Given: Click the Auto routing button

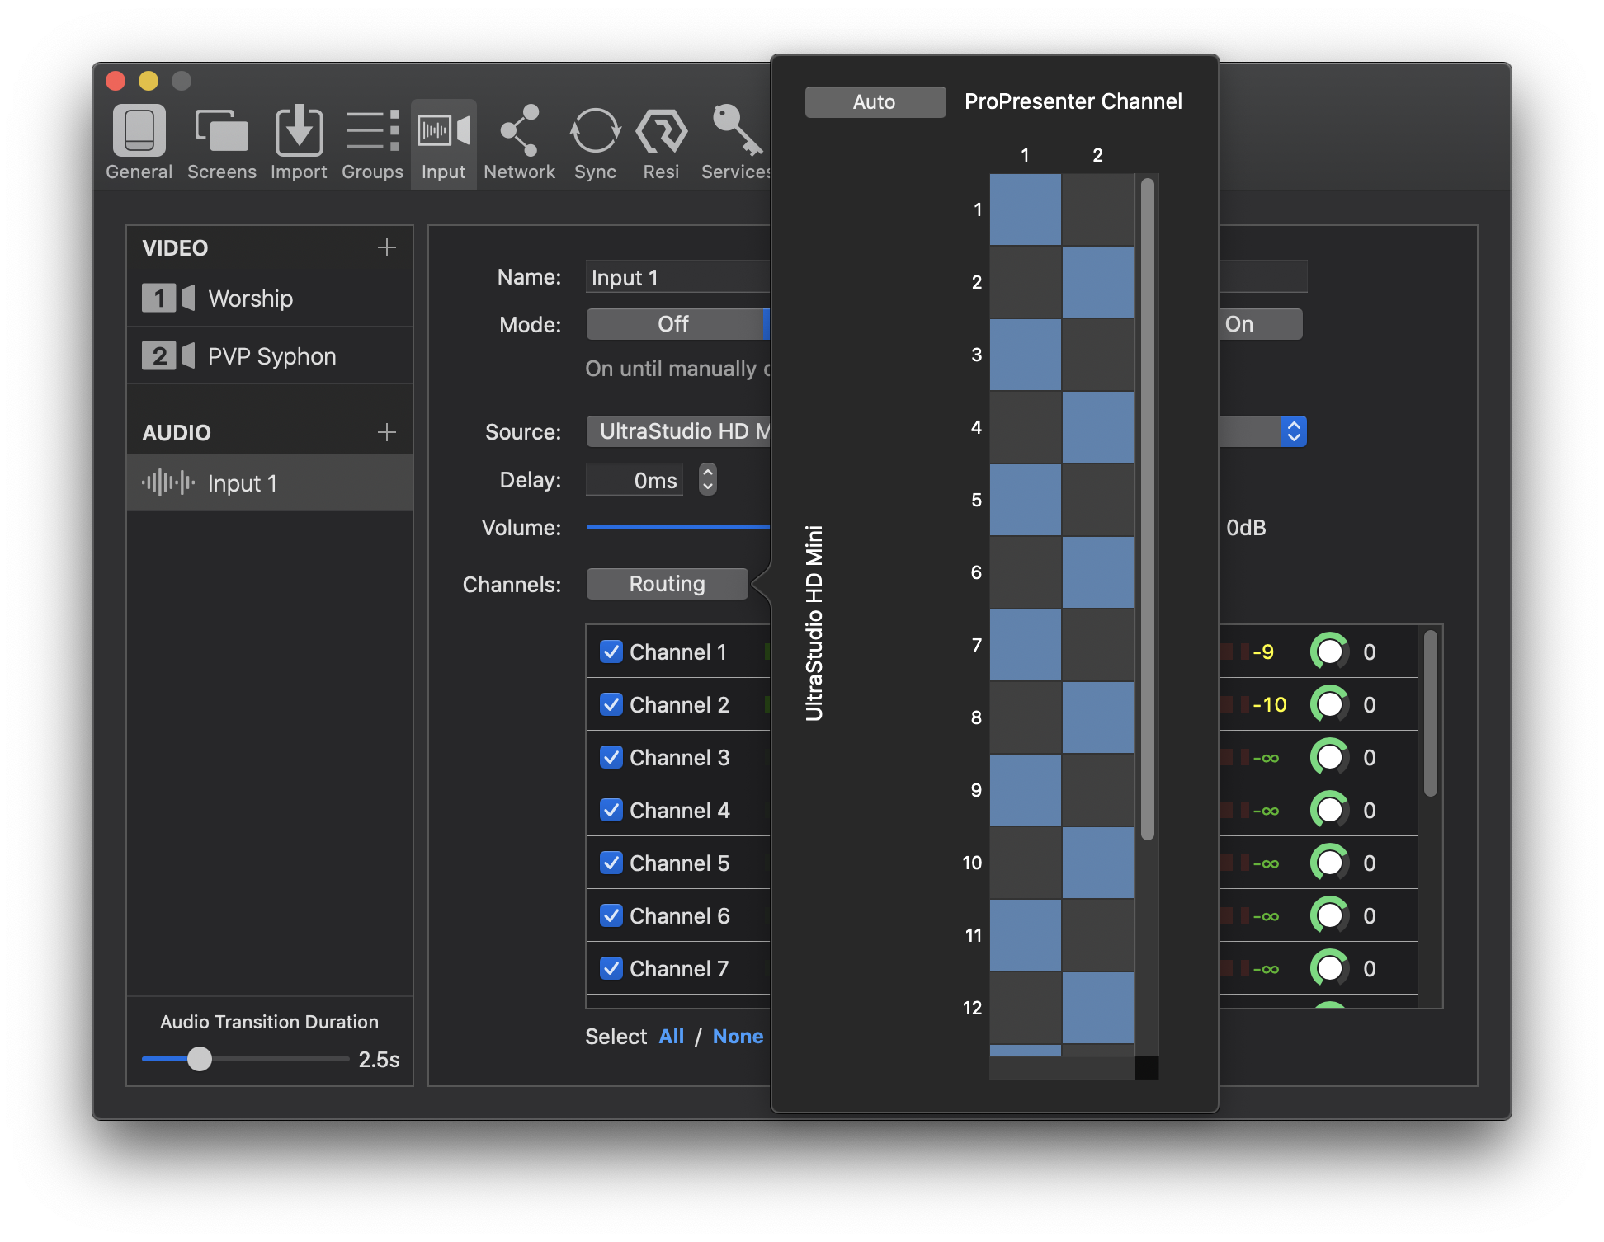Looking at the screenshot, I should pos(875,102).
